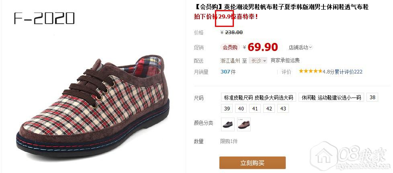Click the five-star rating icons
This screenshot has width=393, height=173.
click(x=310, y=71)
